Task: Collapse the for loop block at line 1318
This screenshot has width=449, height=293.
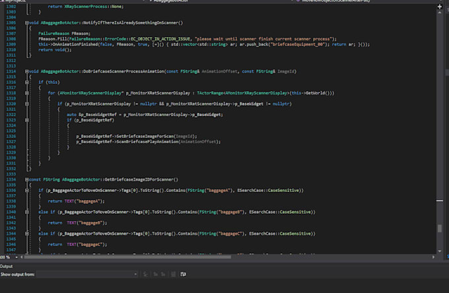Action: (x=26, y=93)
